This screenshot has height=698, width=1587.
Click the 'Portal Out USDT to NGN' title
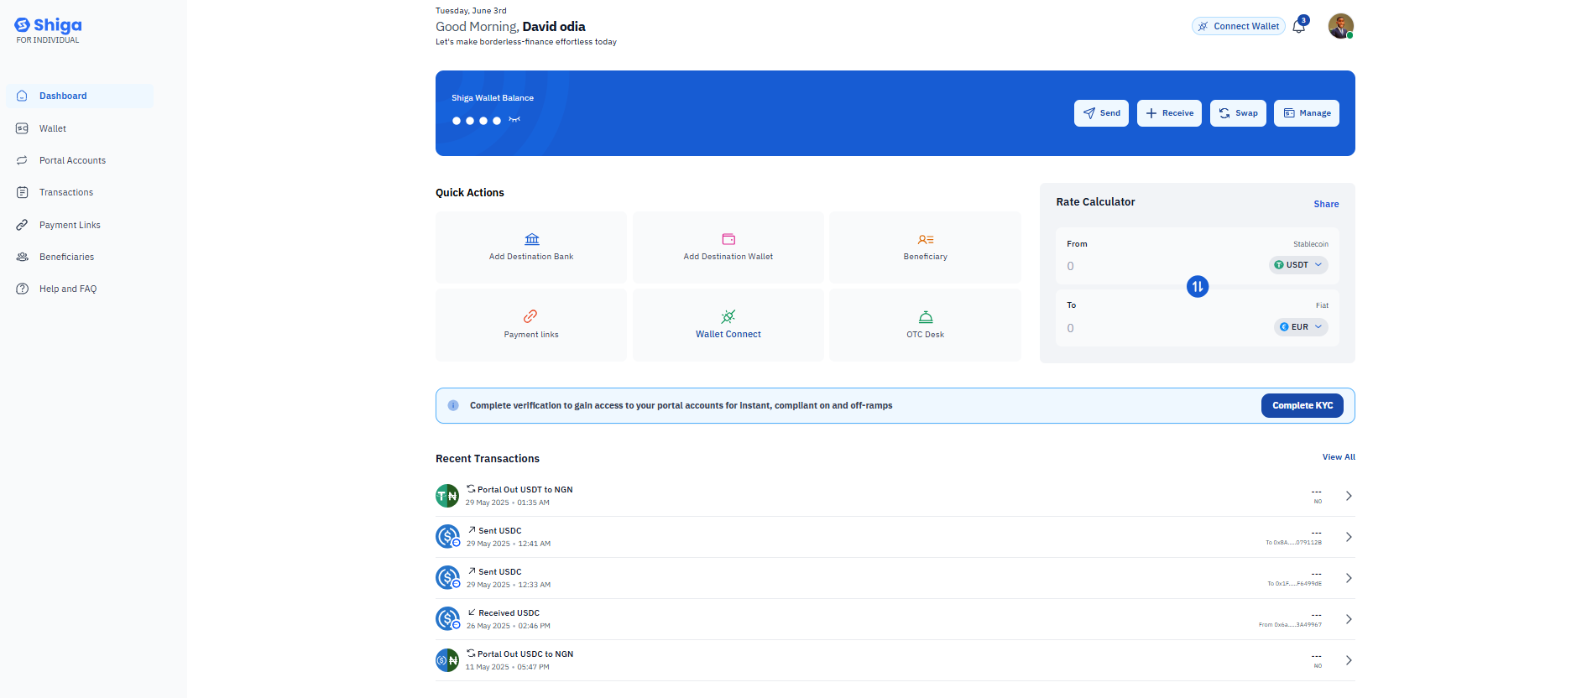[525, 489]
